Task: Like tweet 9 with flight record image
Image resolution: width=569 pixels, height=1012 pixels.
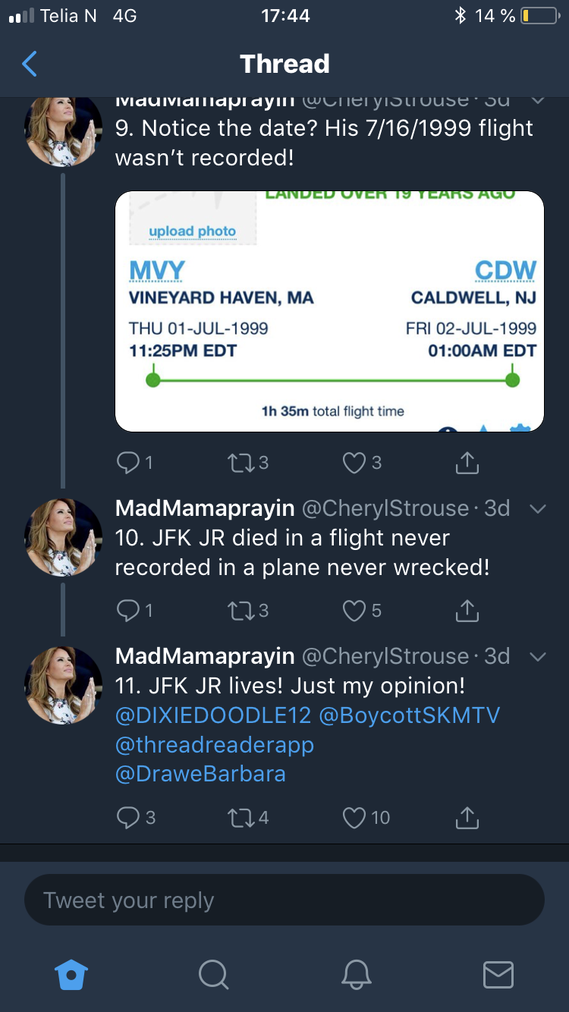Action: (x=355, y=462)
